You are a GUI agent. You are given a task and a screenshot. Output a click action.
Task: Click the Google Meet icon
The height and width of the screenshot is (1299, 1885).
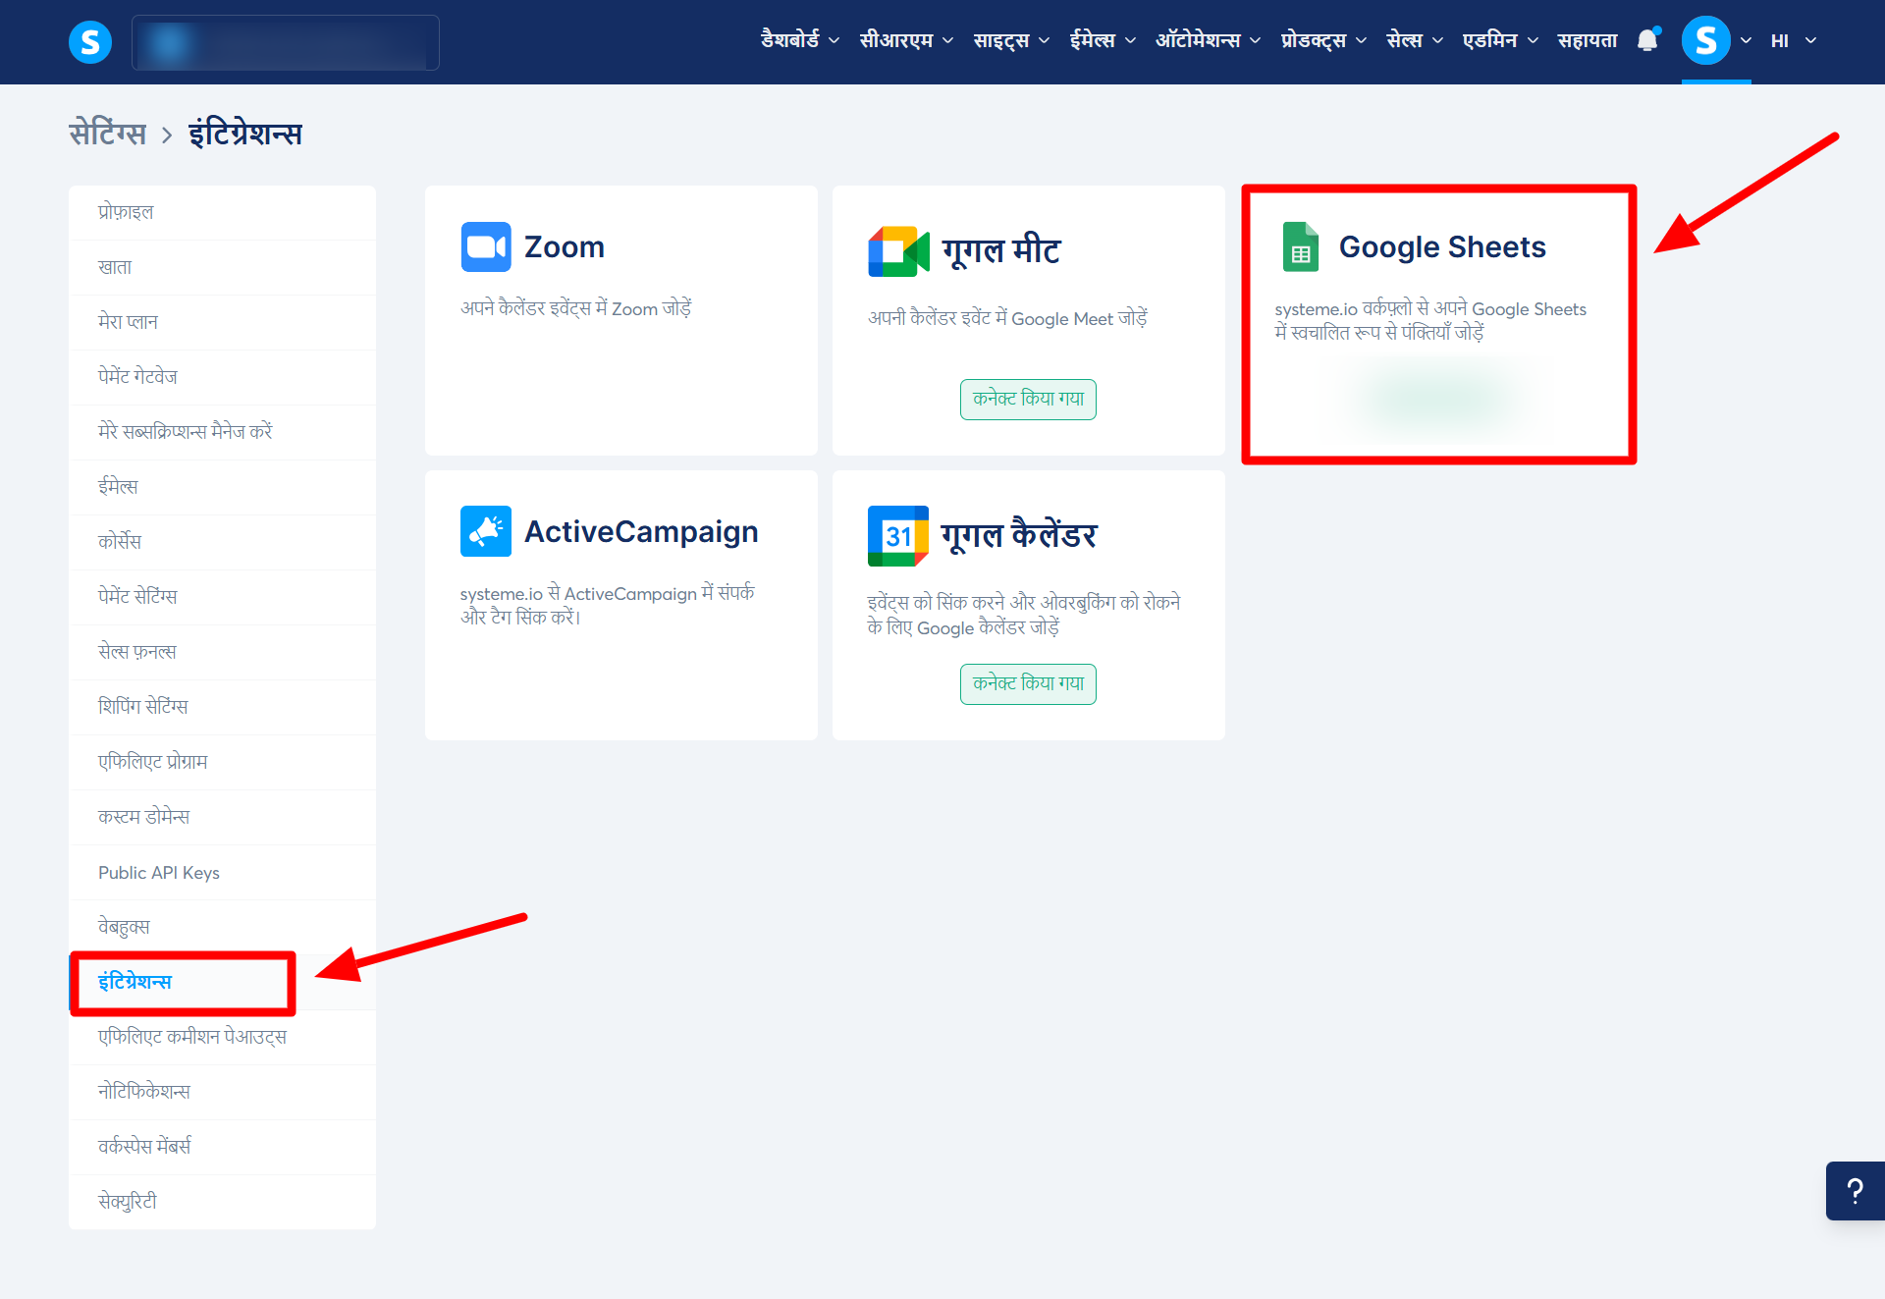(898, 251)
